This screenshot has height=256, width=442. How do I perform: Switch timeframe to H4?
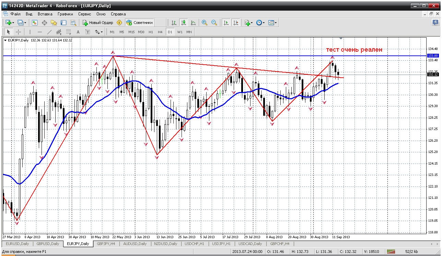160,32
